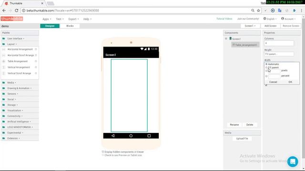
Task: Click the Sensors folder icon
Action: [x=4, y=94]
